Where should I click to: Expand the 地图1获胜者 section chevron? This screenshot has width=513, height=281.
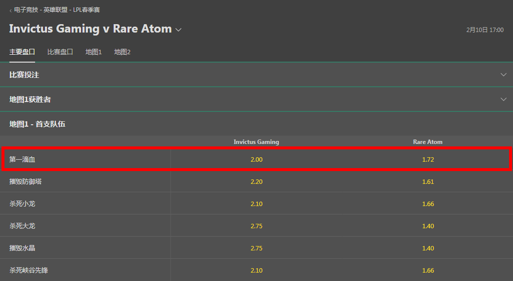tap(504, 99)
